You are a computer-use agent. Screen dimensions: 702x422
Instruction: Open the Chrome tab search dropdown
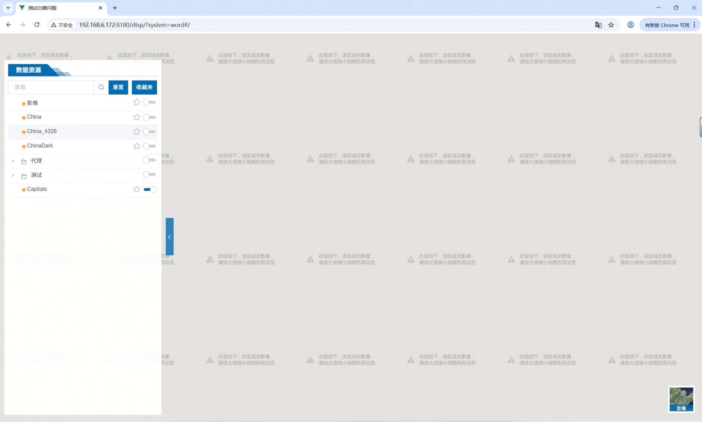point(8,8)
